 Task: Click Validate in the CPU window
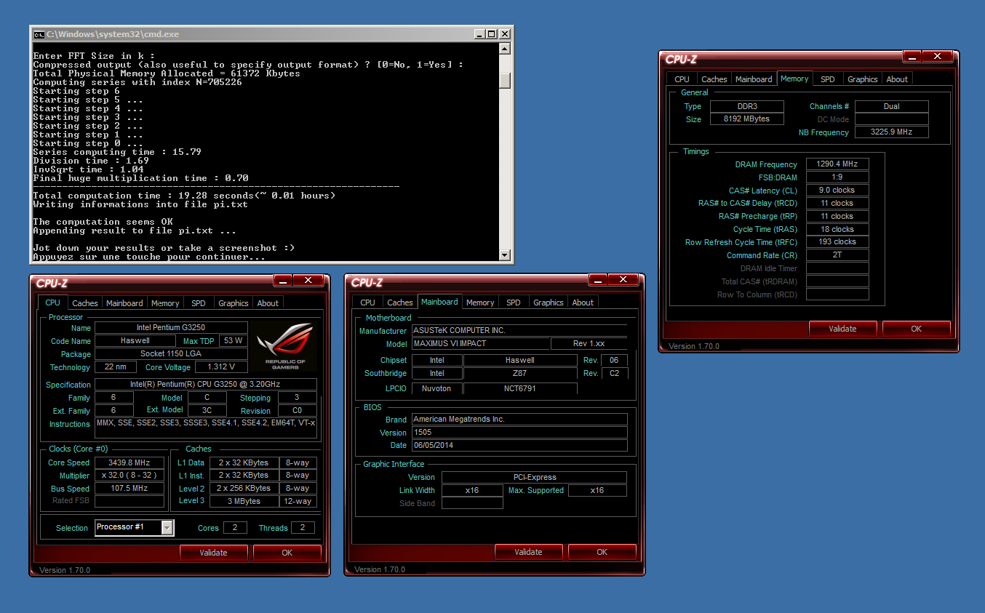213,553
